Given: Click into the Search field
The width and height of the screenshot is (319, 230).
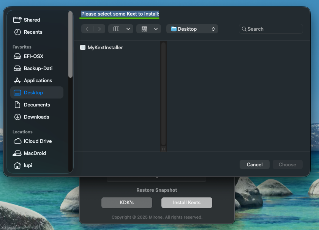Looking at the screenshot, I should click(x=271, y=29).
